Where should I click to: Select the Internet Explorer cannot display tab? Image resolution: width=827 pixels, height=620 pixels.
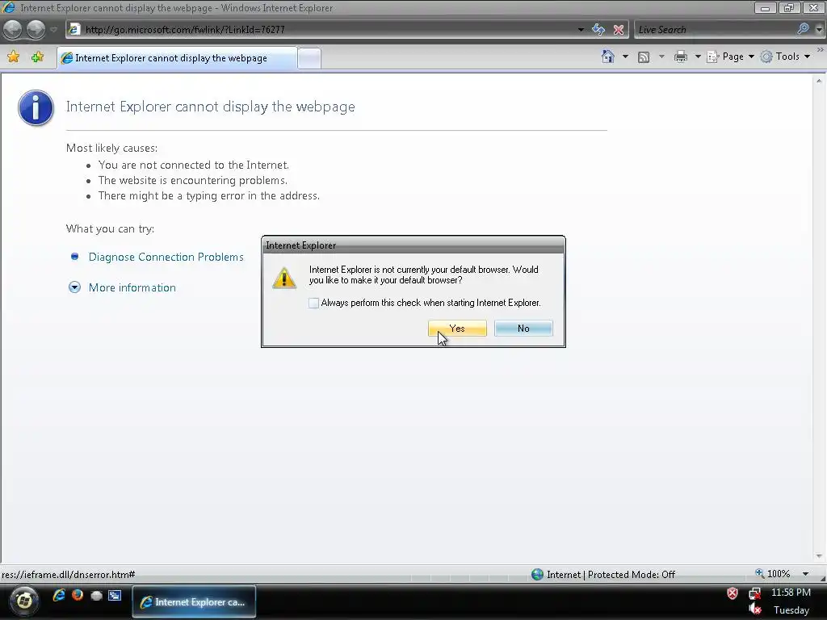[x=177, y=58]
